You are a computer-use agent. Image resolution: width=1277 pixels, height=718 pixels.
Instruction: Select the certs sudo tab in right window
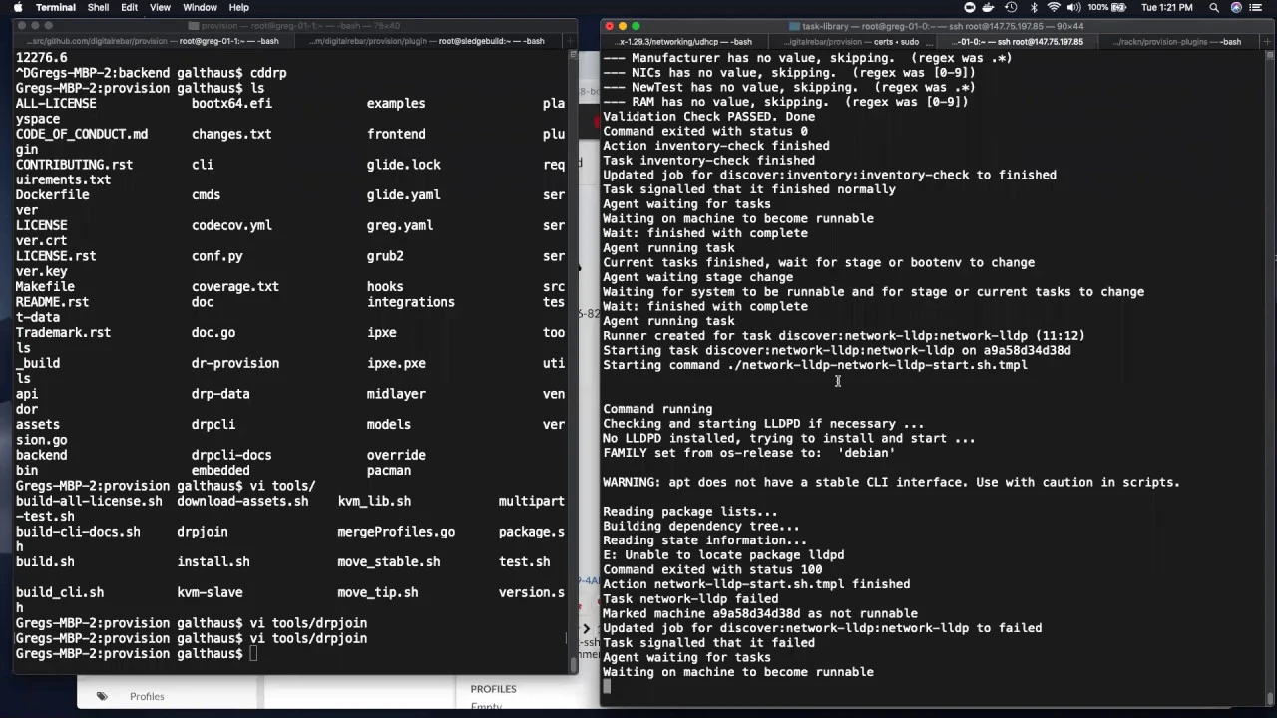pyautogui.click(x=853, y=42)
